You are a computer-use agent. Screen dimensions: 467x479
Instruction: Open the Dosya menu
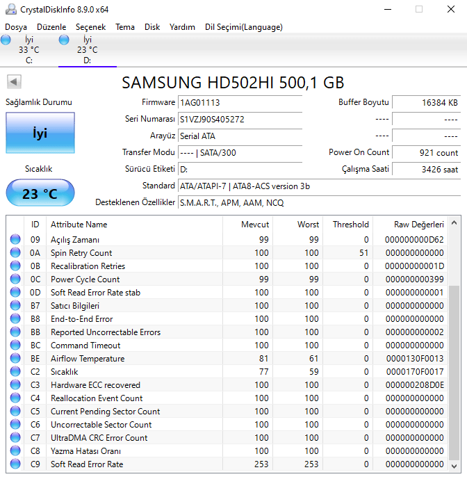coord(16,27)
